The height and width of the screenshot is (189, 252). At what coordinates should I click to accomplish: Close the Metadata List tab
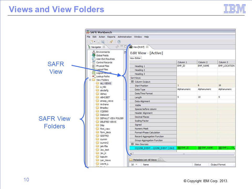click(159, 160)
